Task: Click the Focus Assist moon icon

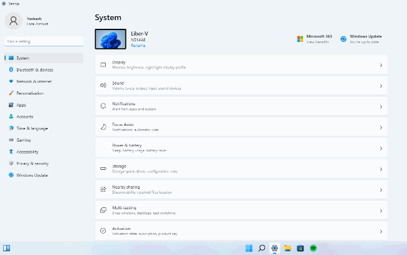Action: tap(103, 127)
